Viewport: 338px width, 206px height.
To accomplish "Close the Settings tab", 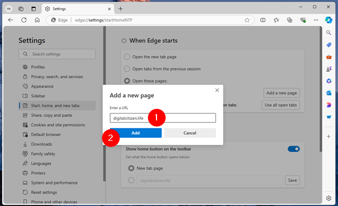I will [x=110, y=9].
